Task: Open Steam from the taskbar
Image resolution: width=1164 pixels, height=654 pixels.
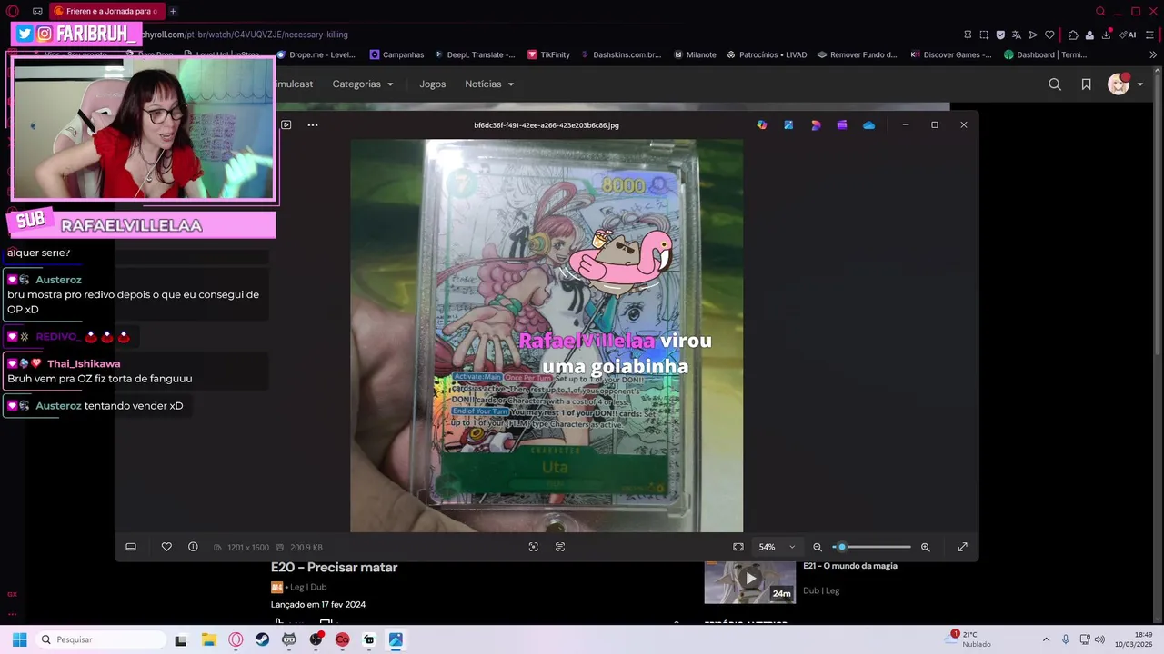Action: pyautogui.click(x=262, y=639)
